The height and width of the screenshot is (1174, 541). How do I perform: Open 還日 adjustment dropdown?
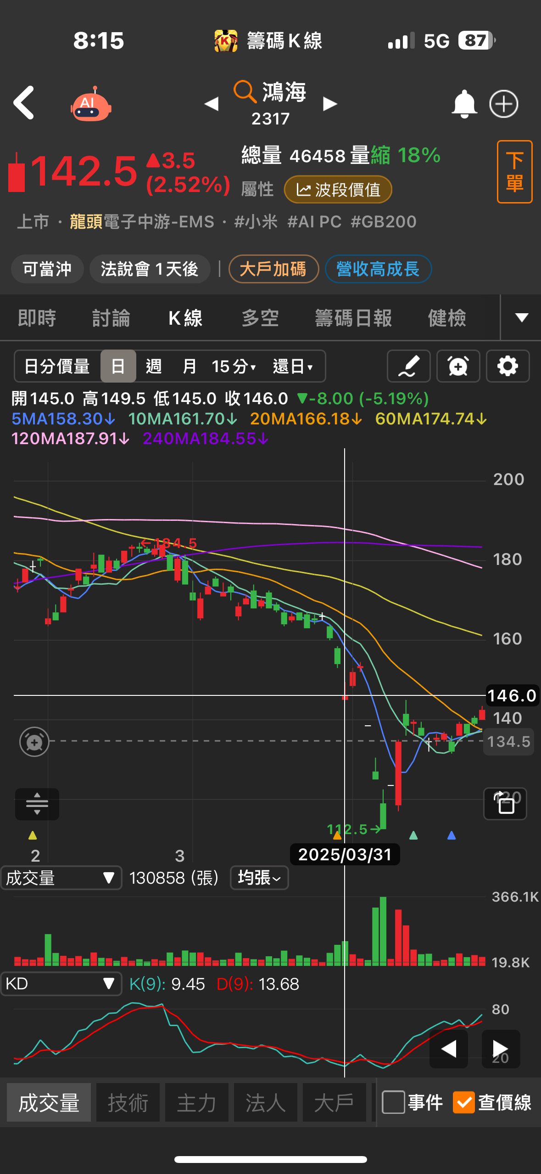click(x=293, y=366)
